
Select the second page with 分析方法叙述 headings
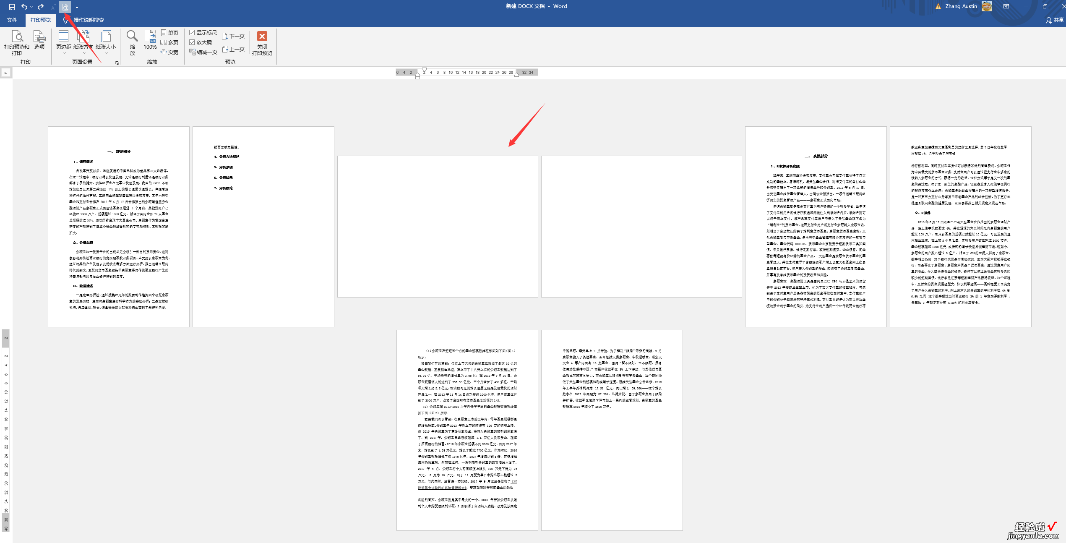263,227
